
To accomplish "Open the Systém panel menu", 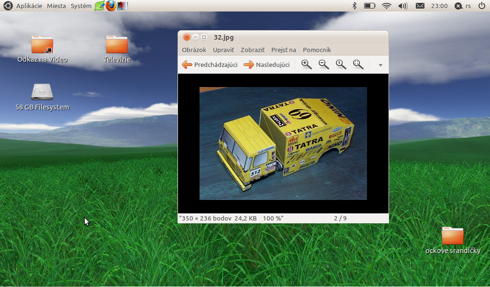I will click(81, 6).
